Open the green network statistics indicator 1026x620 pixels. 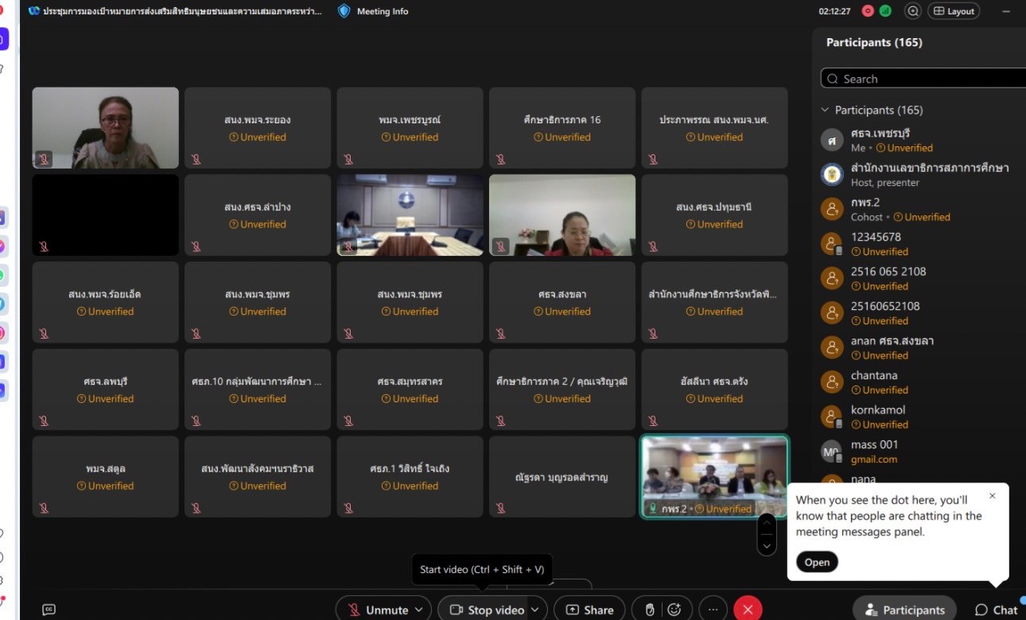(885, 11)
